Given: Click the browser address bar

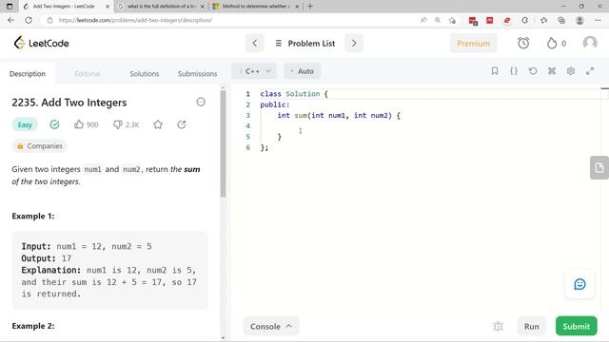Looking at the screenshot, I should pyautogui.click(x=233, y=20).
